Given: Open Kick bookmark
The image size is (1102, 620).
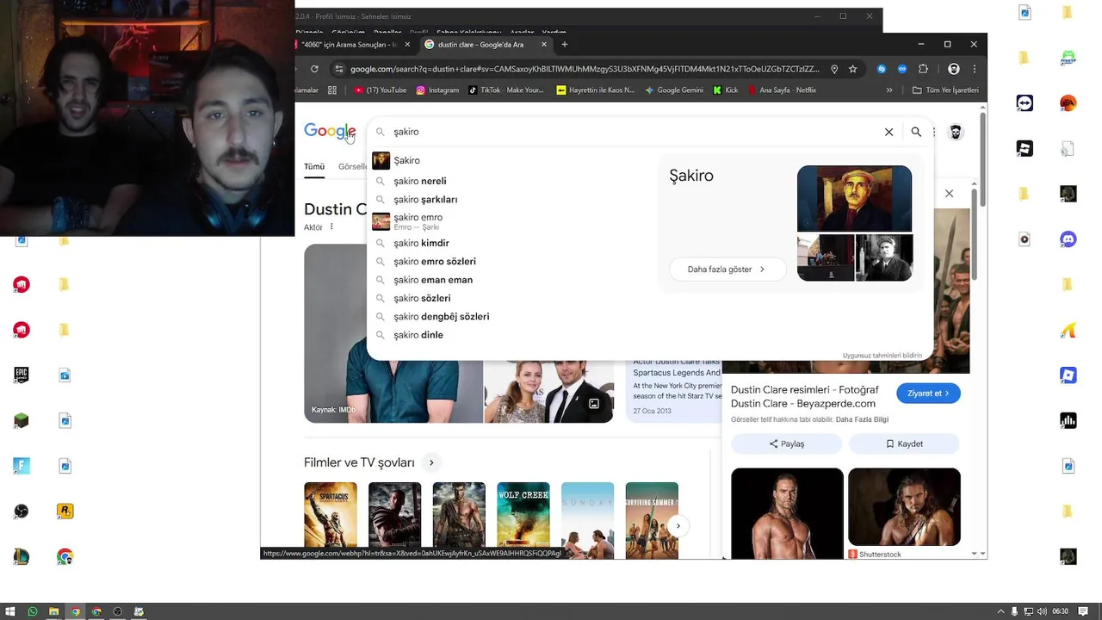Looking at the screenshot, I should 726,90.
